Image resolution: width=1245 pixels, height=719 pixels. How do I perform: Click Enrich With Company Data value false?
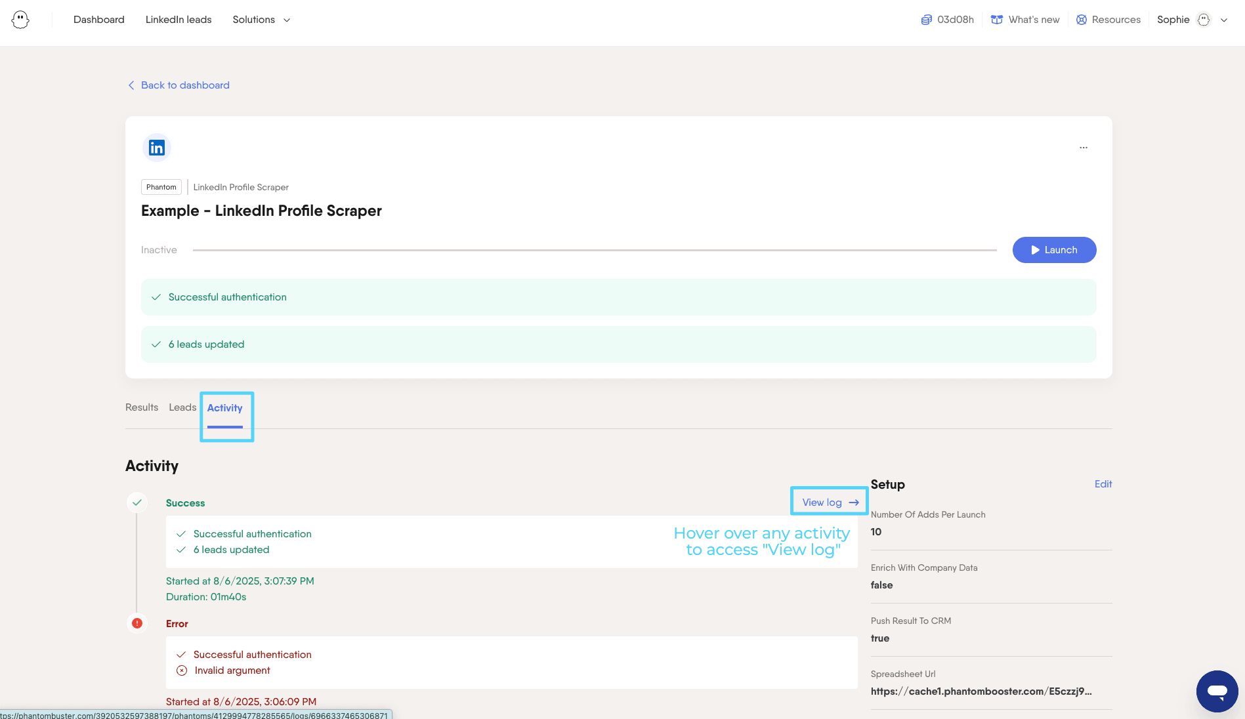coord(881,585)
